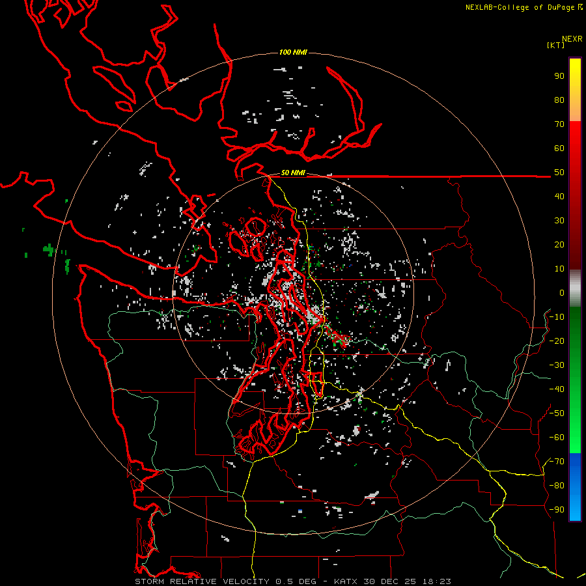586x586 pixels.
Task: Click the 70 value on the velocity scale
Action: [x=559, y=124]
